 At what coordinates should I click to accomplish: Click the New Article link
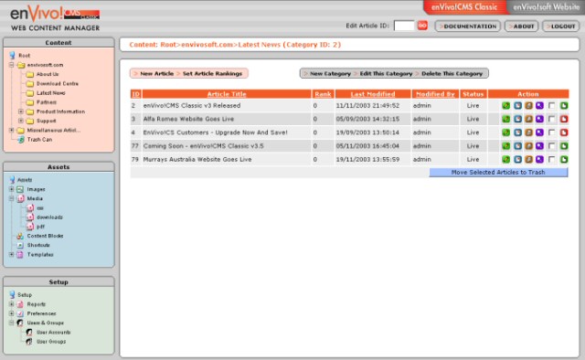(x=156, y=73)
